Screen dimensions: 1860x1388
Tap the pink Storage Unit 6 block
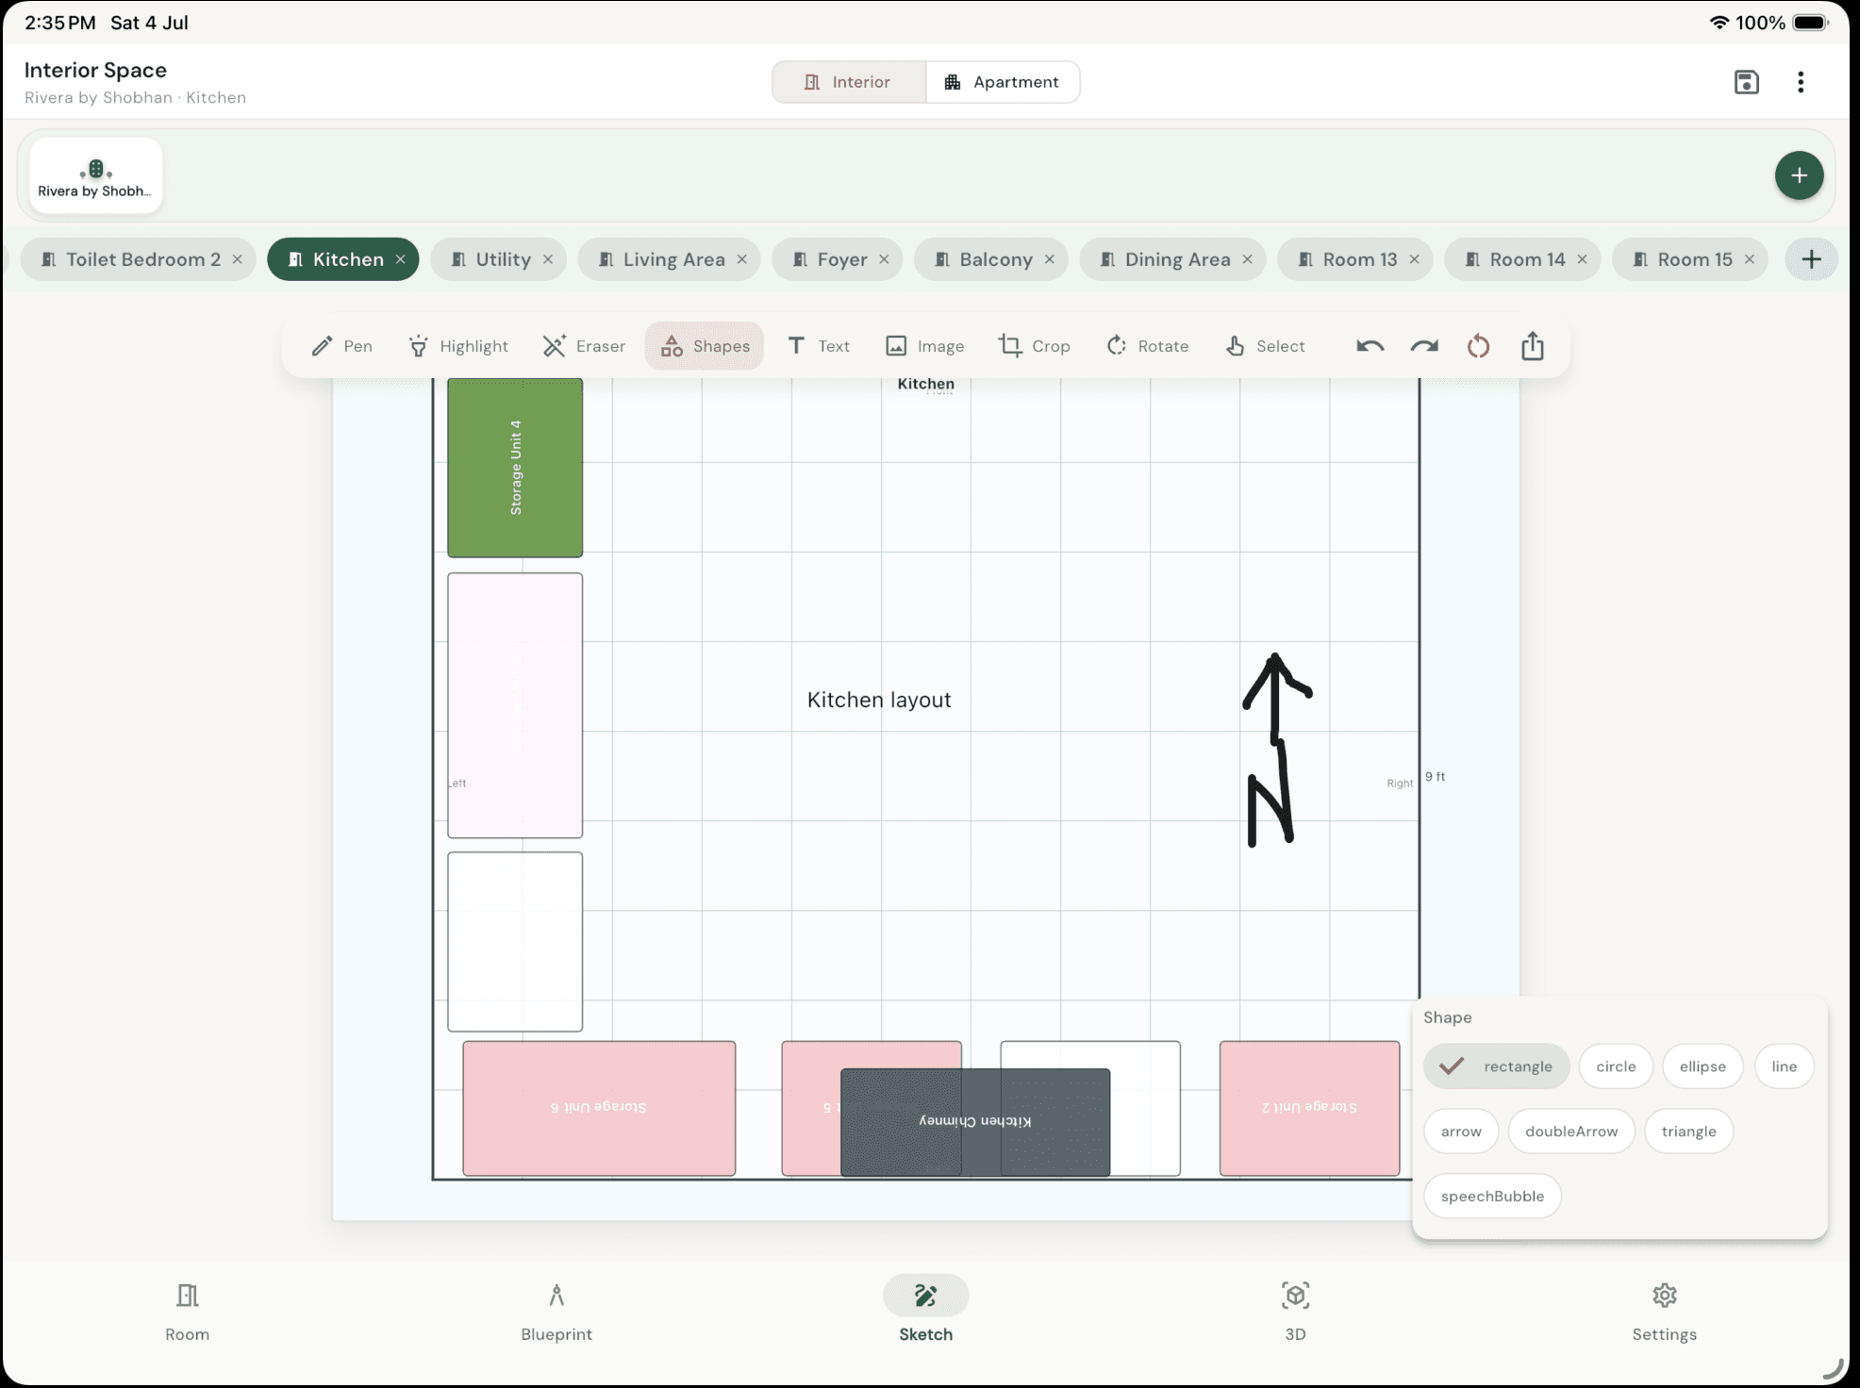pos(599,1108)
